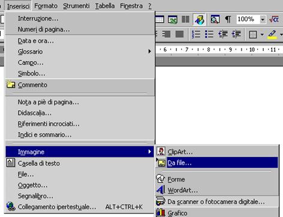This screenshot has height=217, width=283.
Task: Choose Didascalia... menu entry
Action: 80,113
